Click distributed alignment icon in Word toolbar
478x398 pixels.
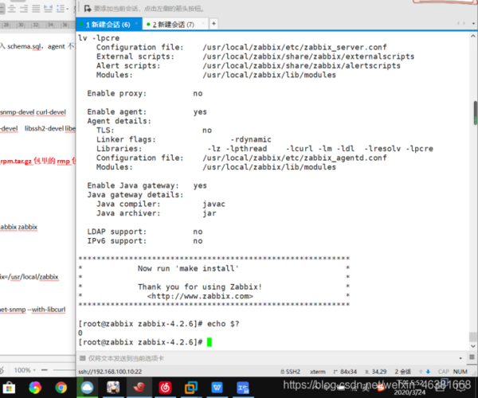click(x=48, y=9)
